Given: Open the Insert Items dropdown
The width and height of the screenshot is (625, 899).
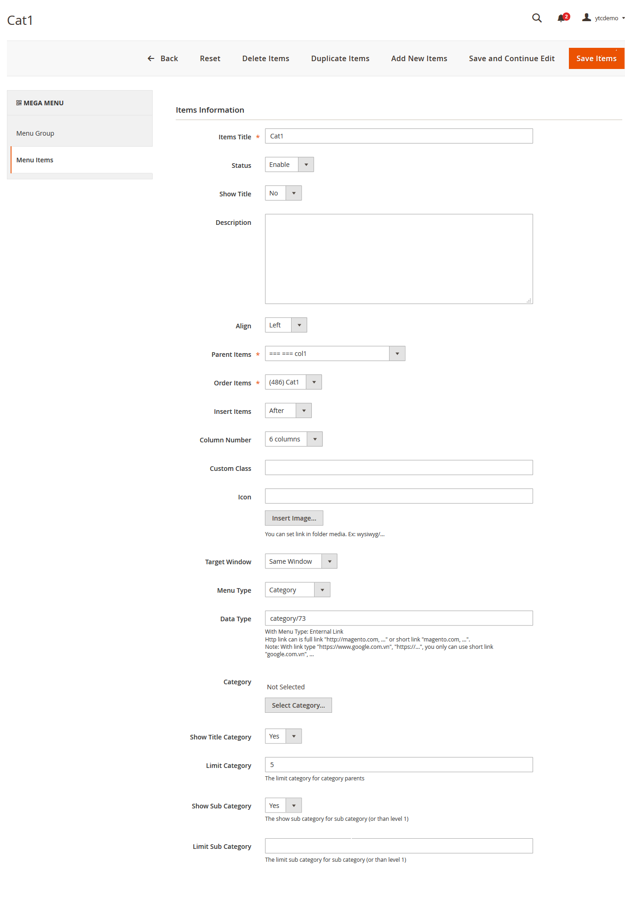Looking at the screenshot, I should [288, 411].
